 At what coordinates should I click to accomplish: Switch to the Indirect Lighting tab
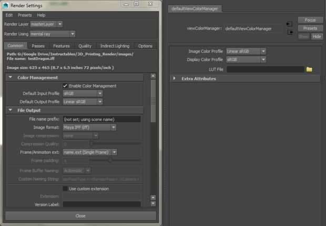115,46
